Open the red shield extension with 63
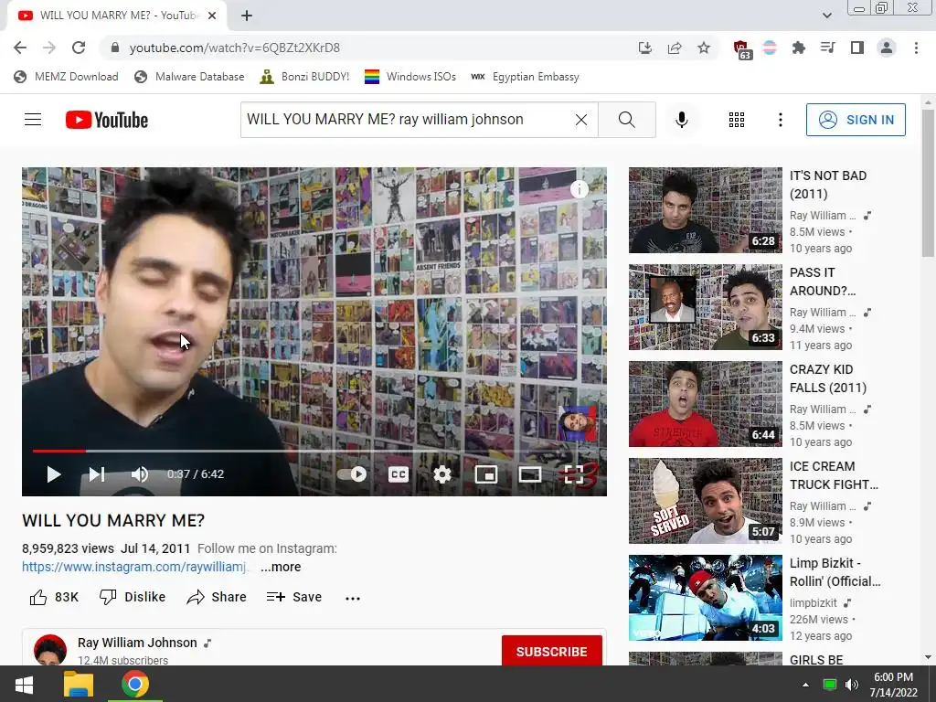This screenshot has height=702, width=936. click(x=741, y=49)
